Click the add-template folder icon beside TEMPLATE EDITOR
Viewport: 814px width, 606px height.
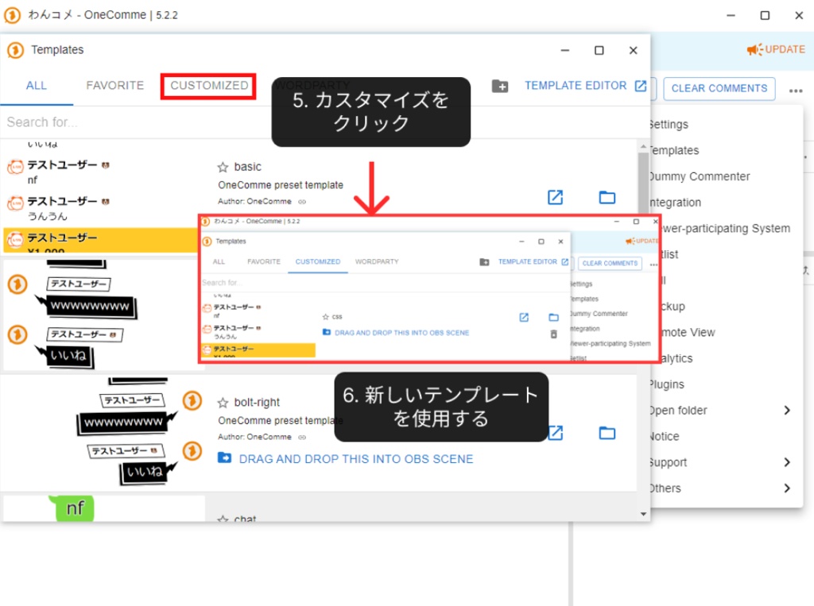[x=499, y=85]
